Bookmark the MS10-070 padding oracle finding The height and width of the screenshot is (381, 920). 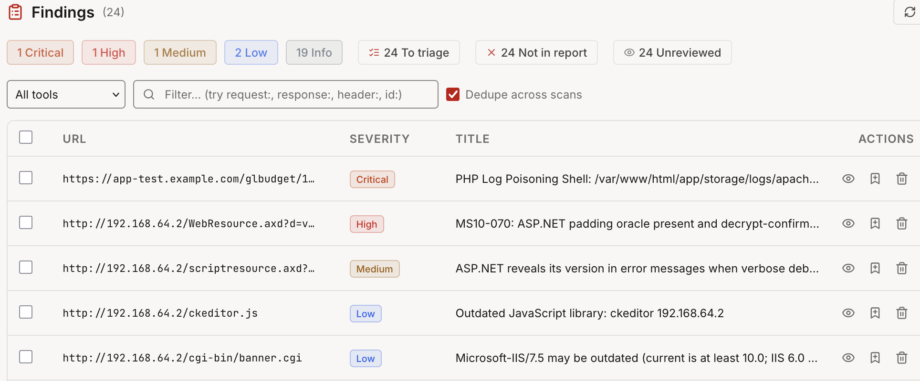[x=875, y=223]
